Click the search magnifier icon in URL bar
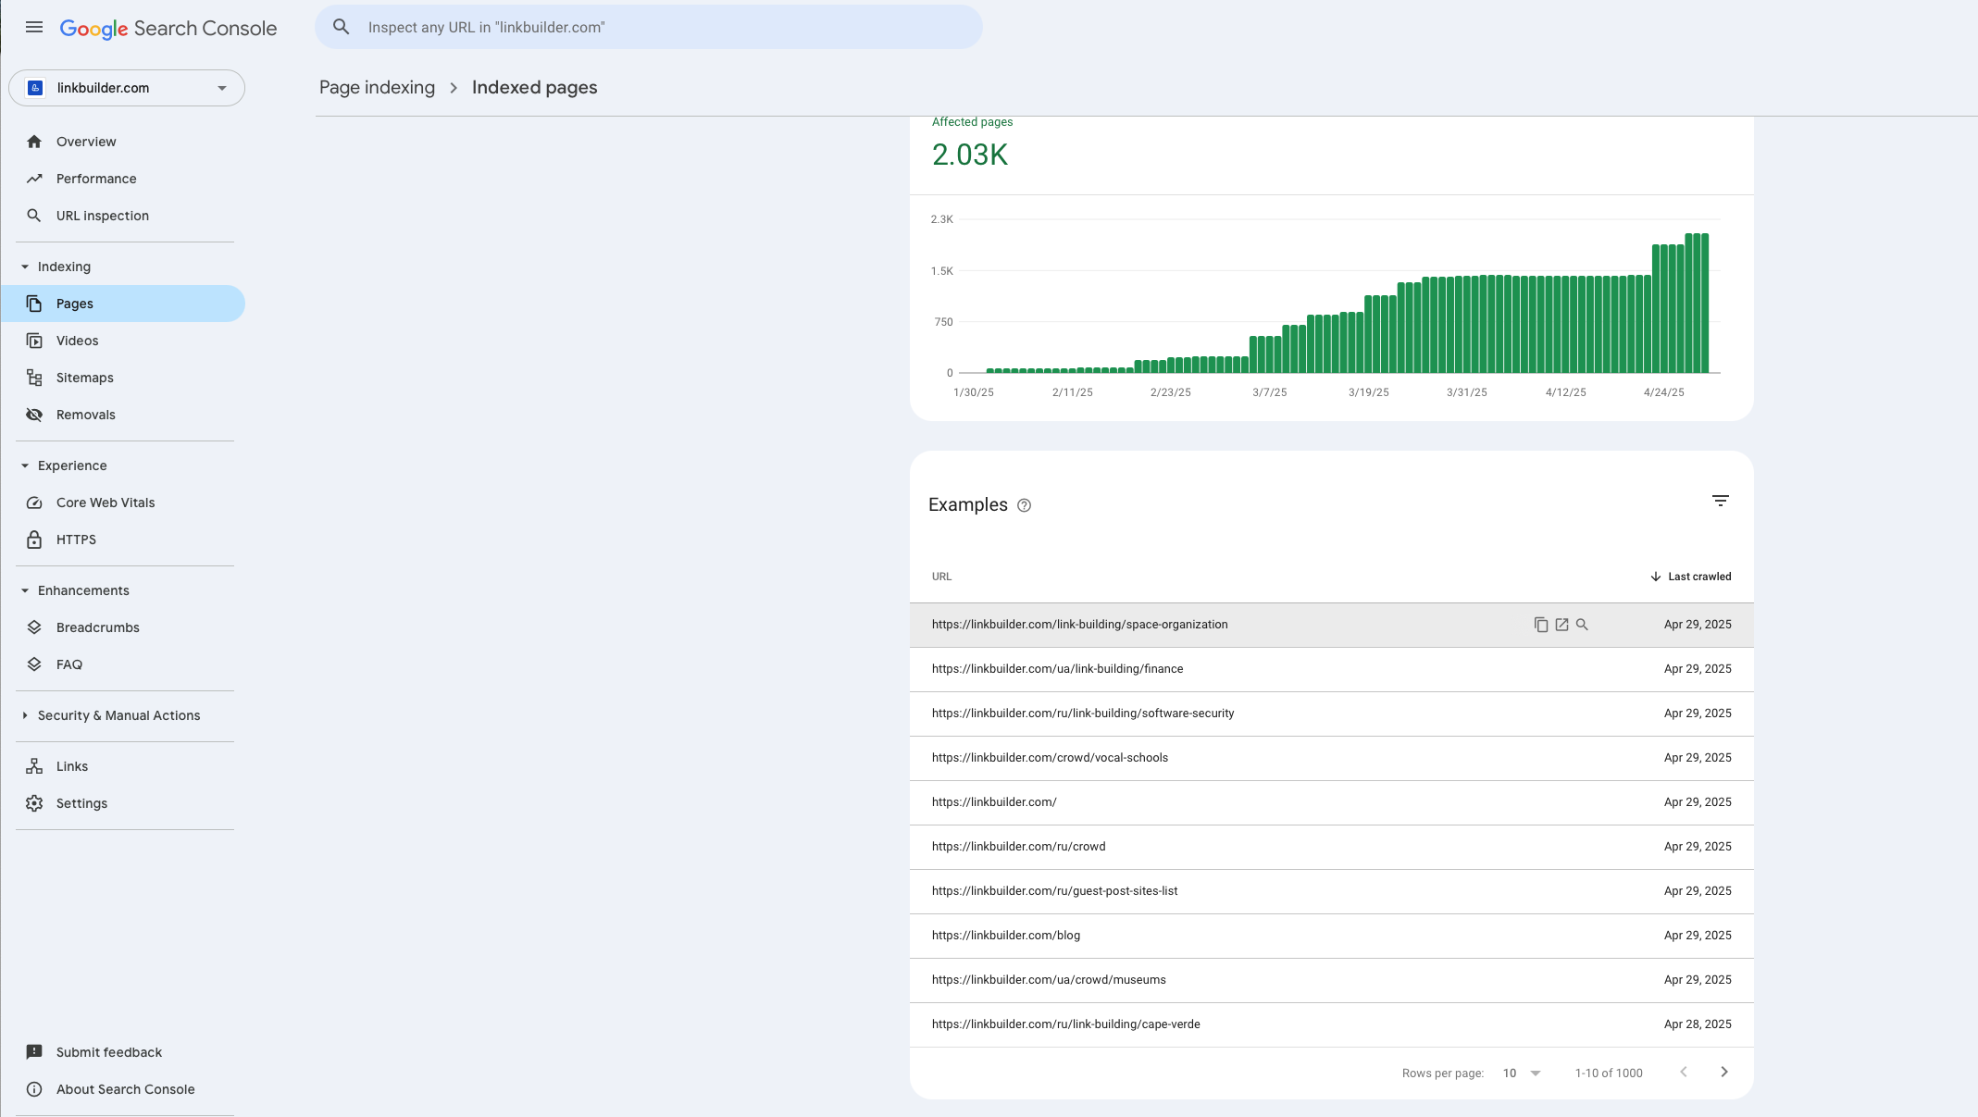 [x=342, y=28]
